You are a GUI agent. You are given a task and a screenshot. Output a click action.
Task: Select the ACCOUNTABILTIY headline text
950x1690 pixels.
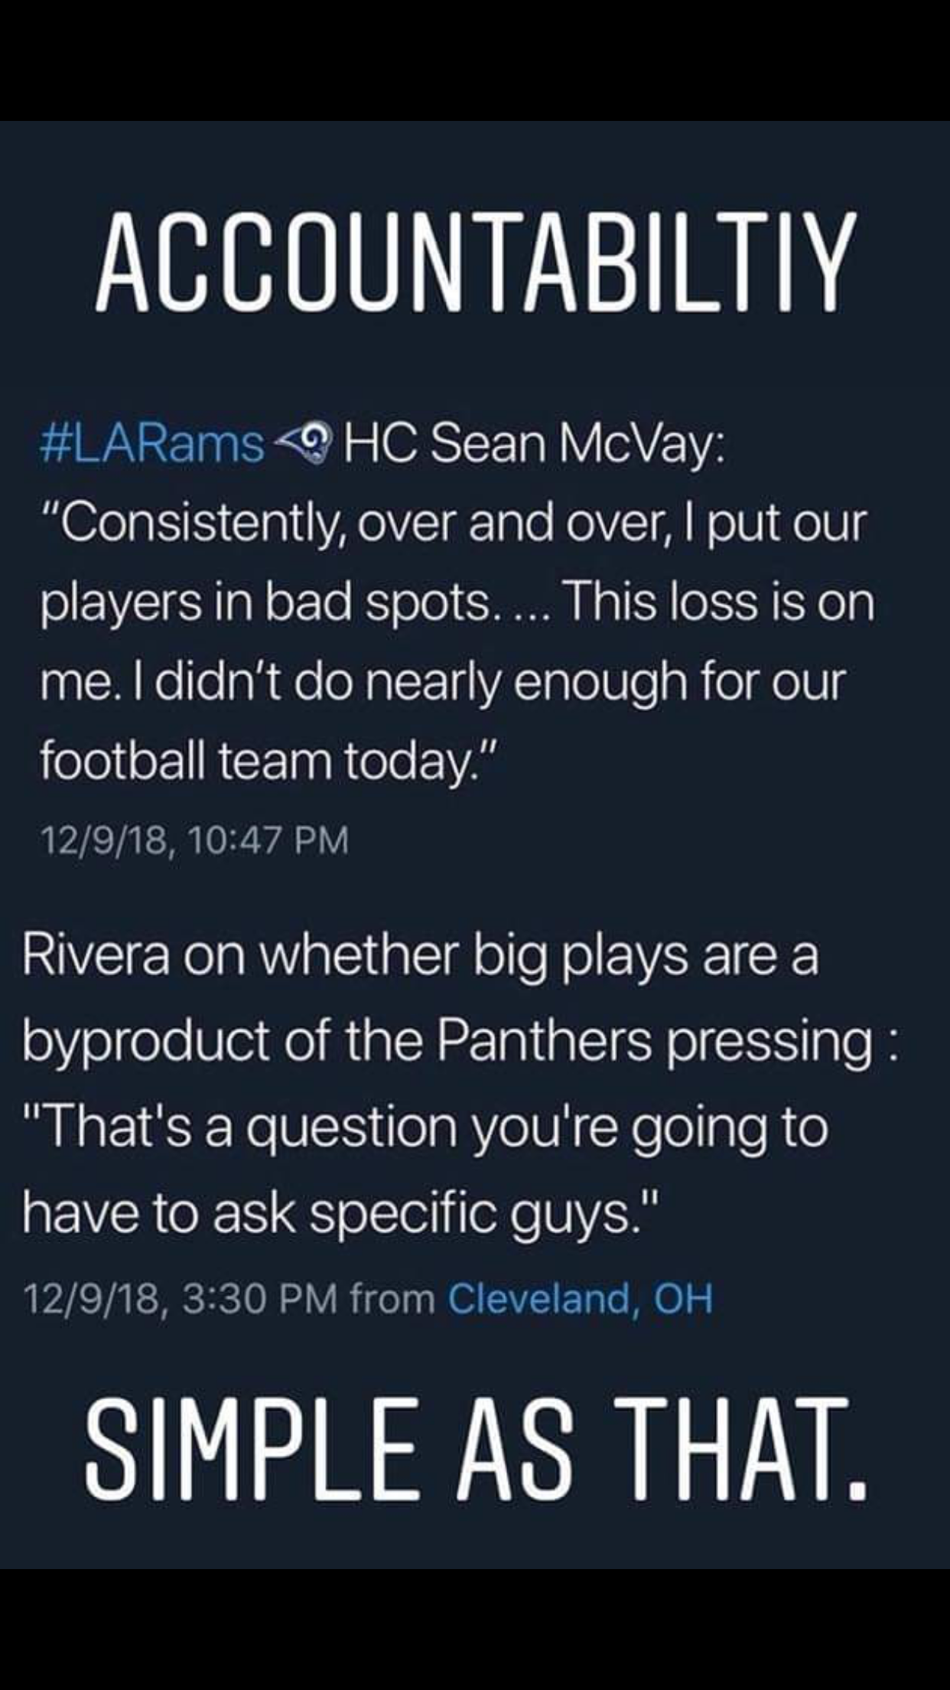pyautogui.click(x=474, y=263)
